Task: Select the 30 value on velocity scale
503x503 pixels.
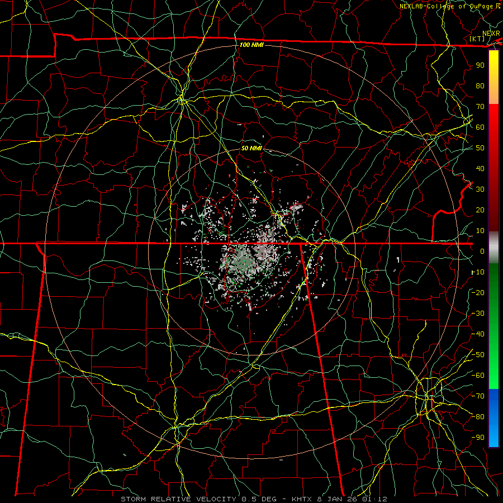Action: 480,189
